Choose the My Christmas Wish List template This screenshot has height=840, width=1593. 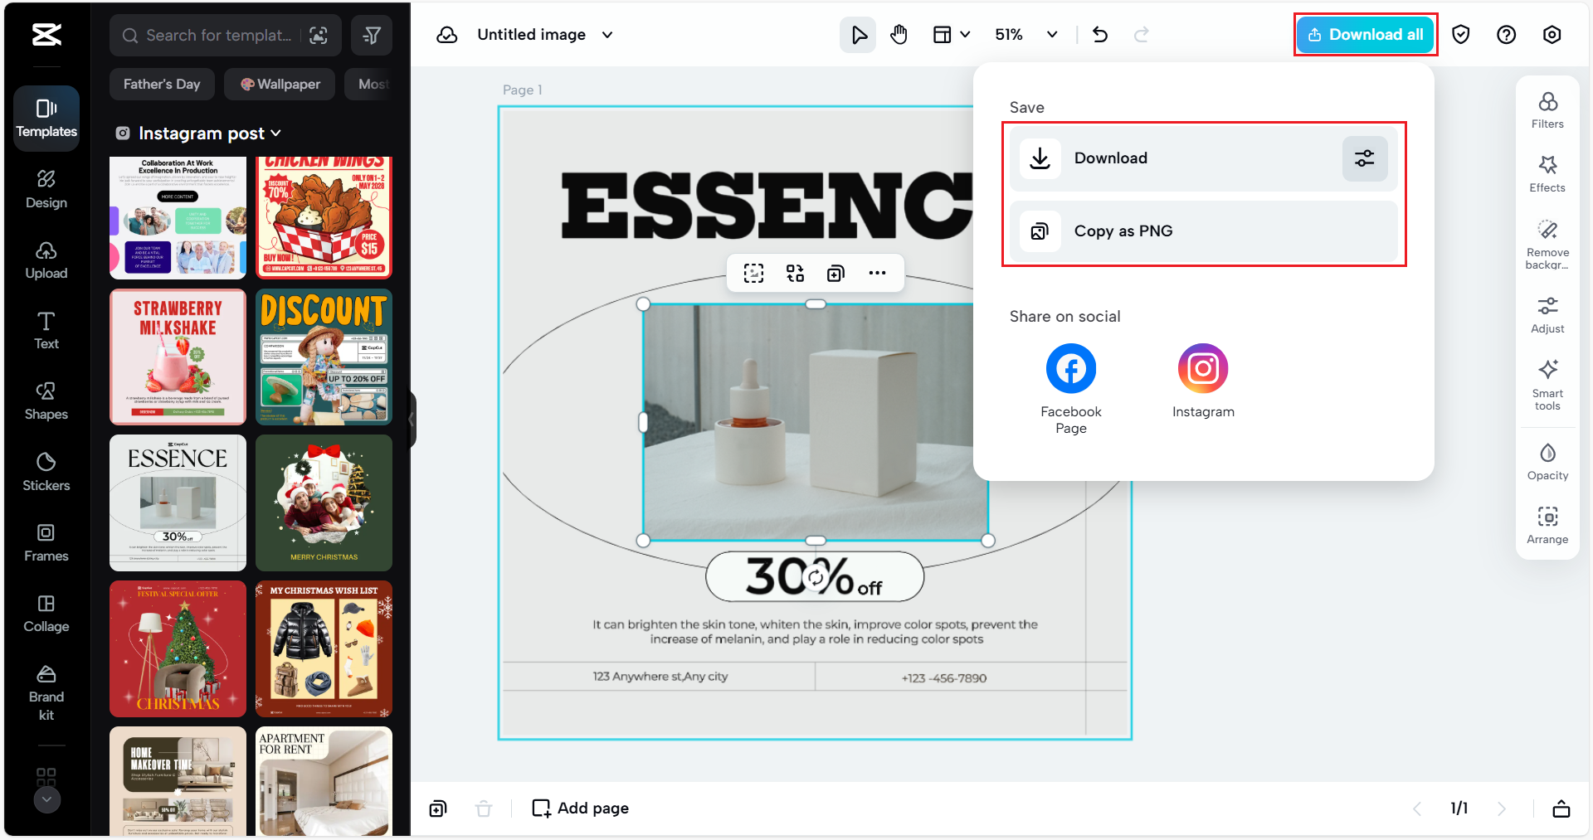(324, 648)
